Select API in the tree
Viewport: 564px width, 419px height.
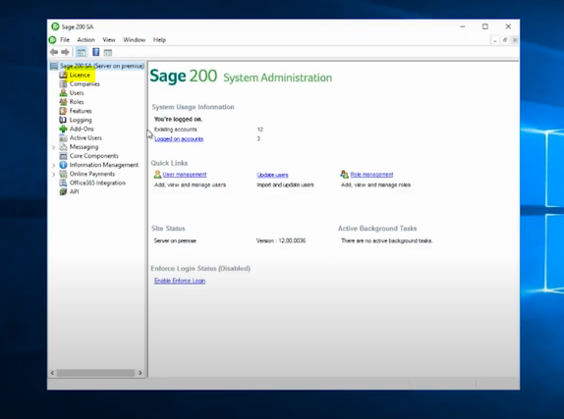[74, 192]
